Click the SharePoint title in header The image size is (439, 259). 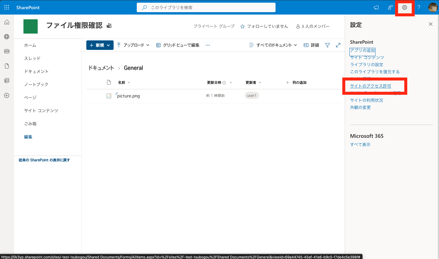tap(28, 7)
